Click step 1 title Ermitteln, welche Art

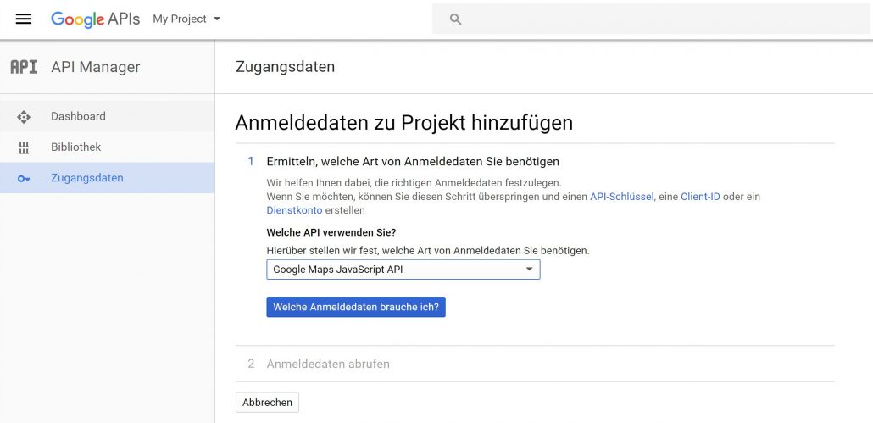coord(413,161)
